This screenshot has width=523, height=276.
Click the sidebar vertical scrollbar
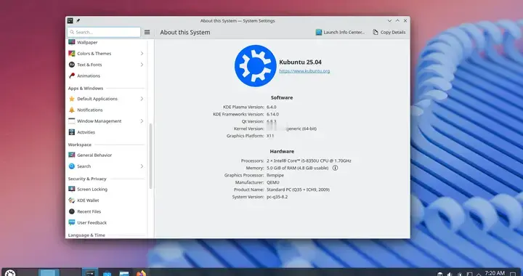(150, 156)
